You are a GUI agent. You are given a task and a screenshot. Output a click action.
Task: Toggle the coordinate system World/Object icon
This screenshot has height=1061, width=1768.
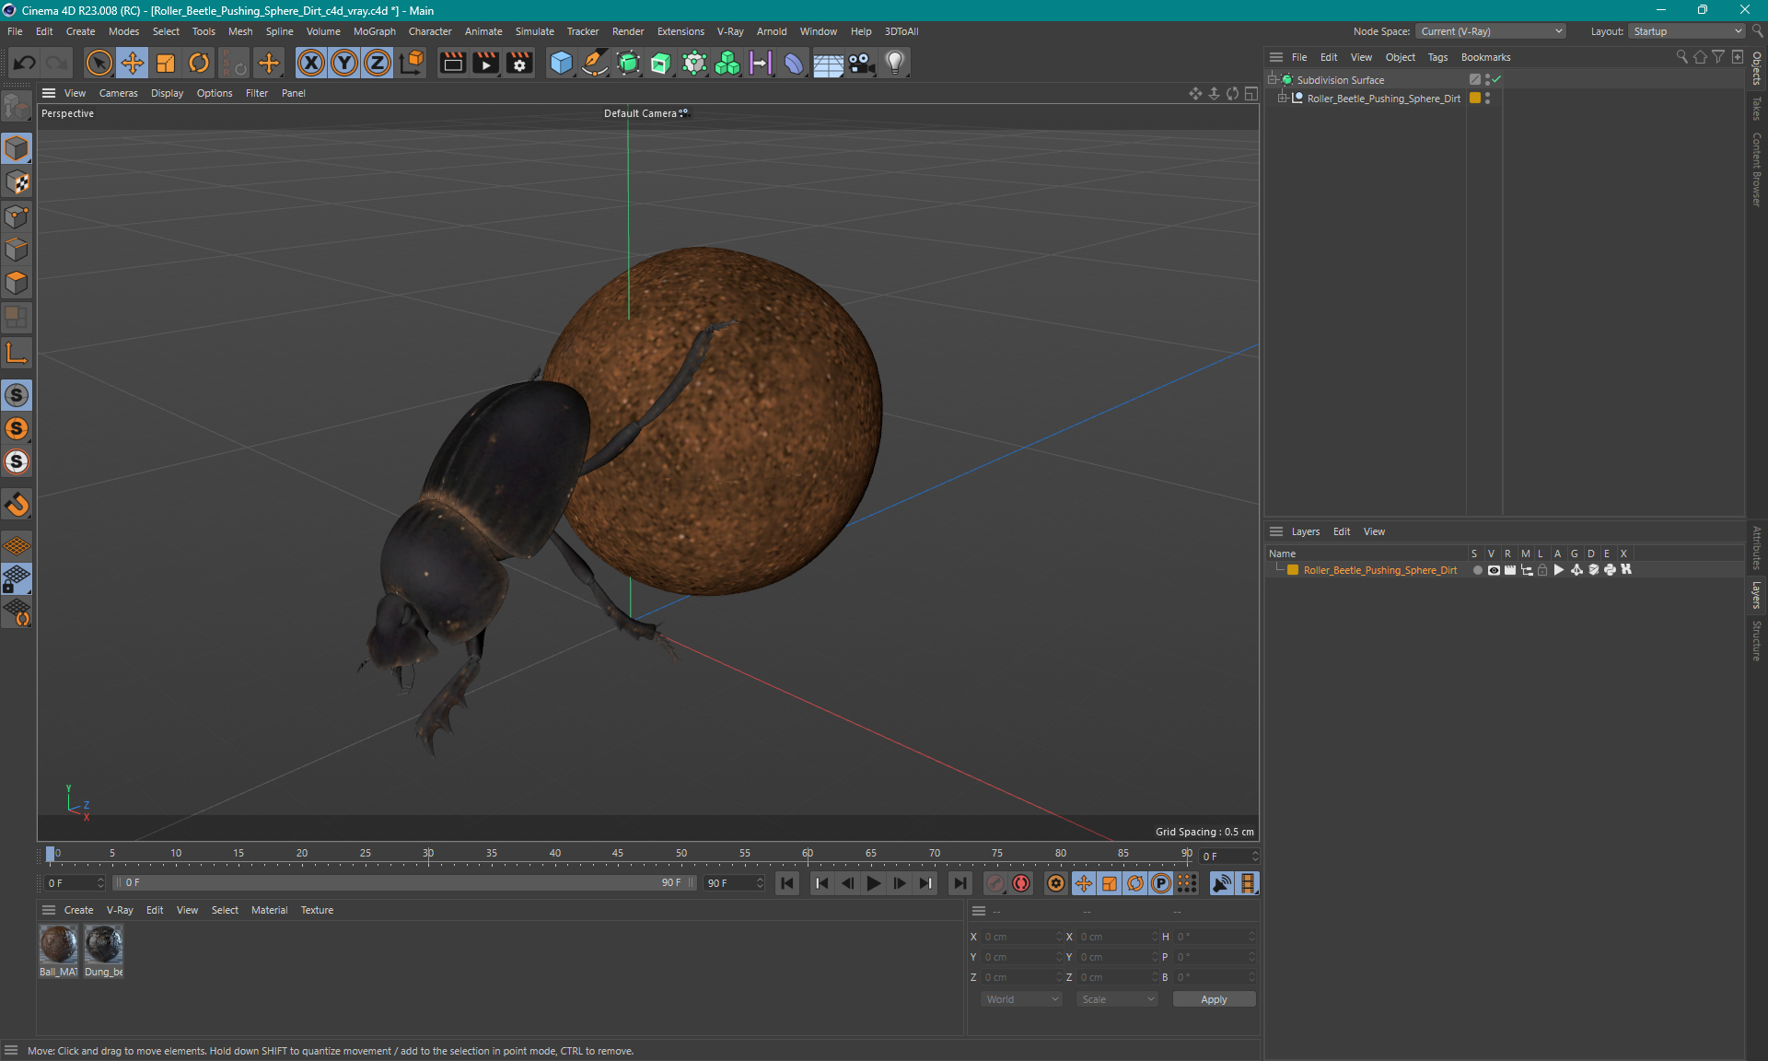[x=412, y=63]
